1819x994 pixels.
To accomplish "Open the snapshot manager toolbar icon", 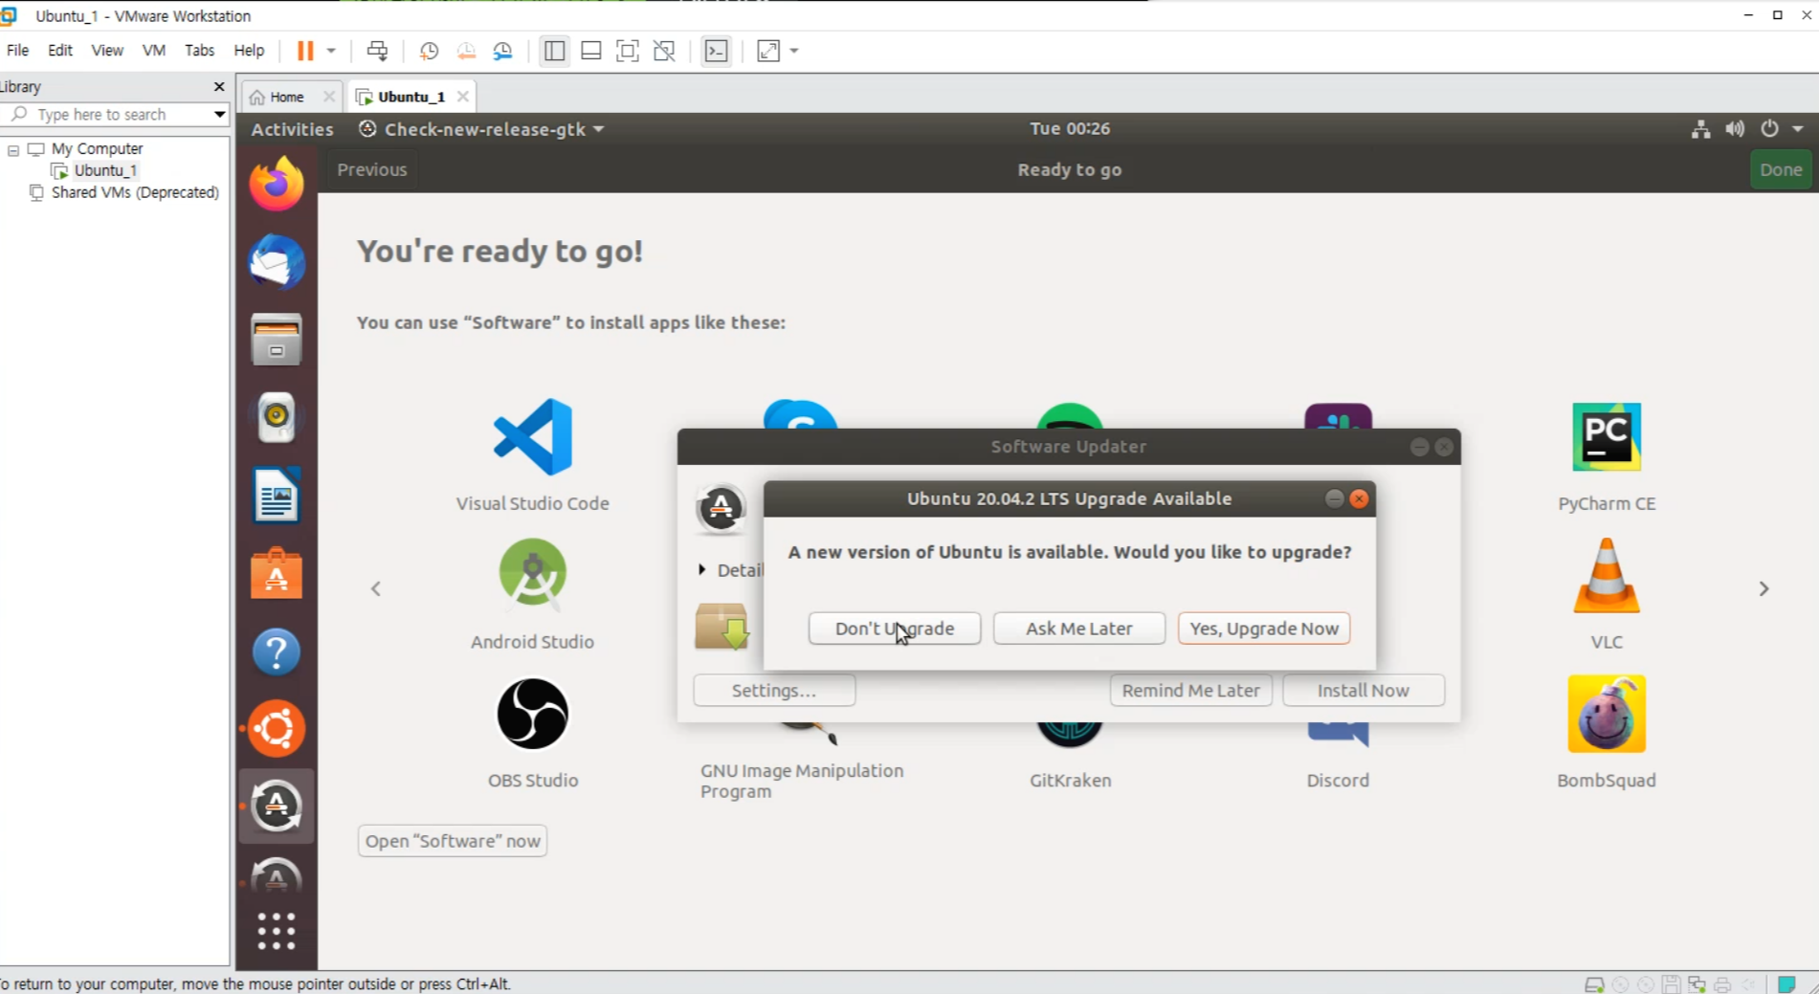I will pos(503,51).
